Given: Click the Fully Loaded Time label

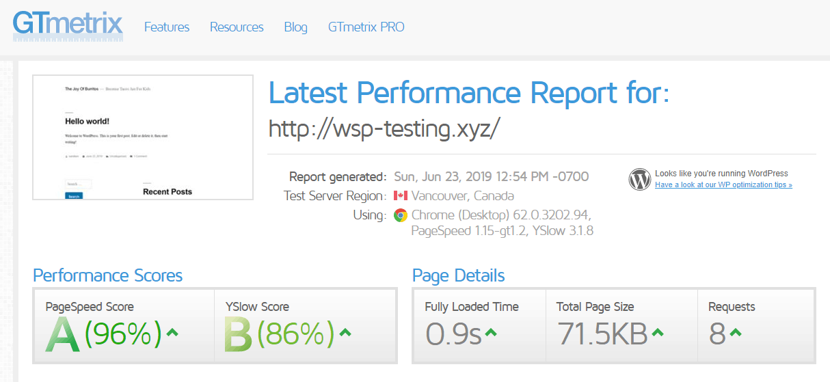Looking at the screenshot, I should pyautogui.click(x=472, y=307).
